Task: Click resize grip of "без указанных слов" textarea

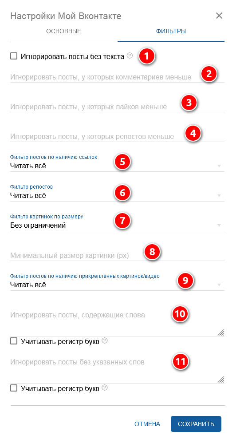Action: pos(221,380)
